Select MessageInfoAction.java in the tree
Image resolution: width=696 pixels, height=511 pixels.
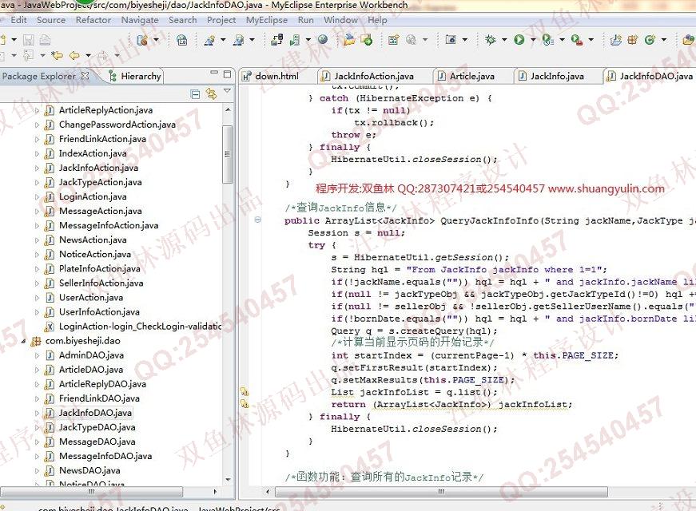click(x=109, y=226)
